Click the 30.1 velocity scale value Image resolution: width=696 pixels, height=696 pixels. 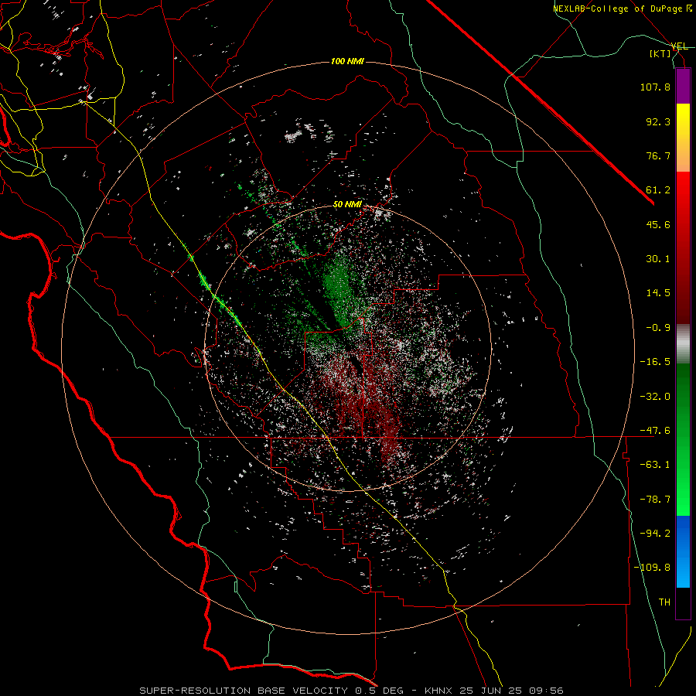(658, 259)
